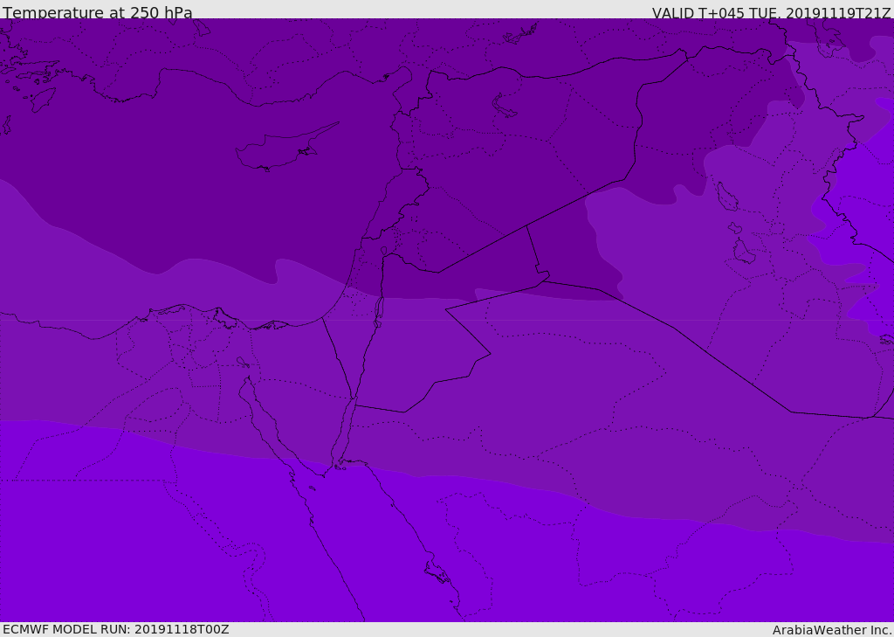Click the 'Temperature at 250 hPa' title text

pyautogui.click(x=98, y=12)
